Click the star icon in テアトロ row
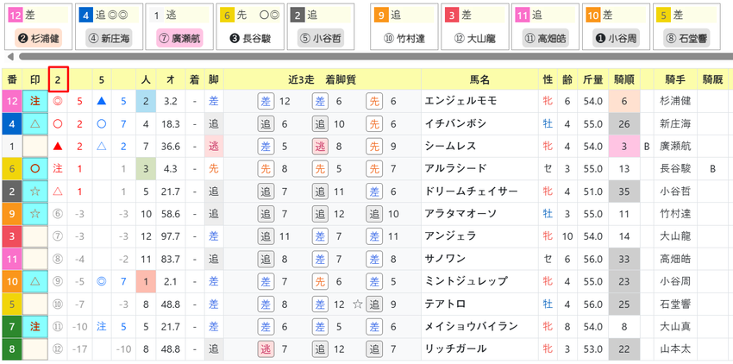733x364 pixels. pyautogui.click(x=358, y=304)
